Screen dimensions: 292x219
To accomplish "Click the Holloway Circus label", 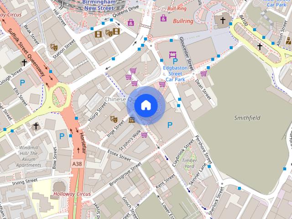I will [x=72, y=194].
